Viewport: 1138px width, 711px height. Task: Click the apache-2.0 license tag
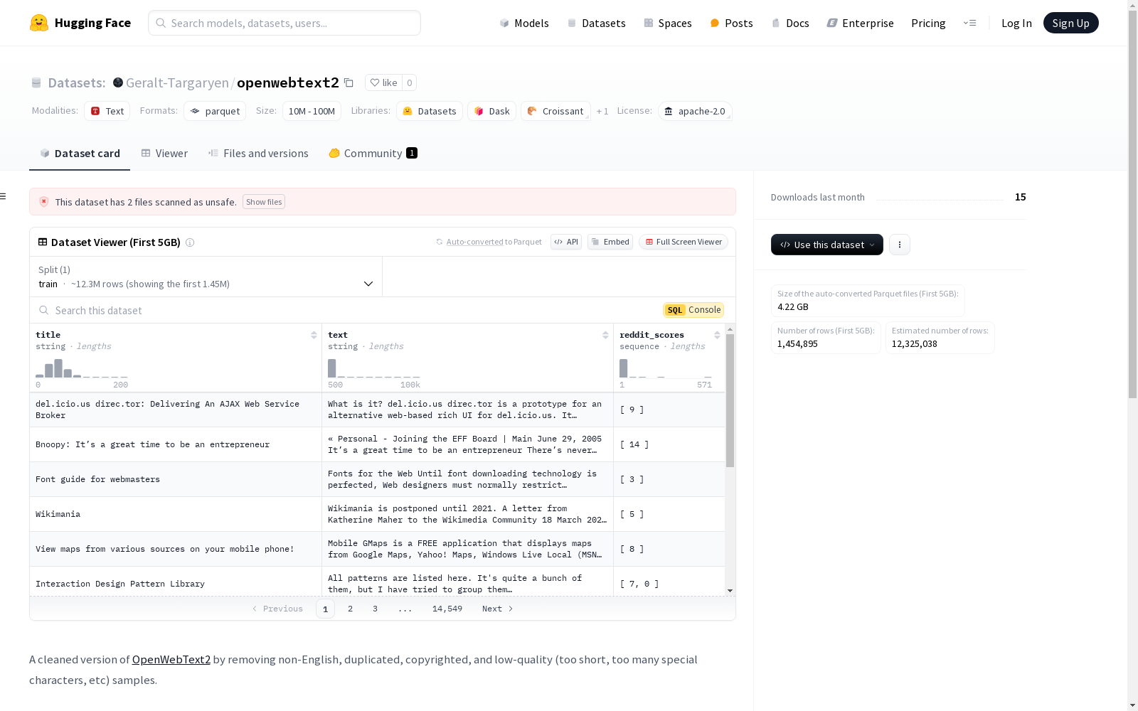pos(695,111)
